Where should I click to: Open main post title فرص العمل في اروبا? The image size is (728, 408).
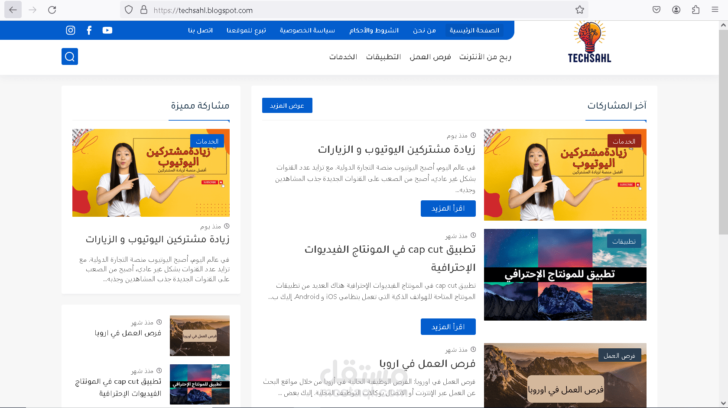point(427,363)
